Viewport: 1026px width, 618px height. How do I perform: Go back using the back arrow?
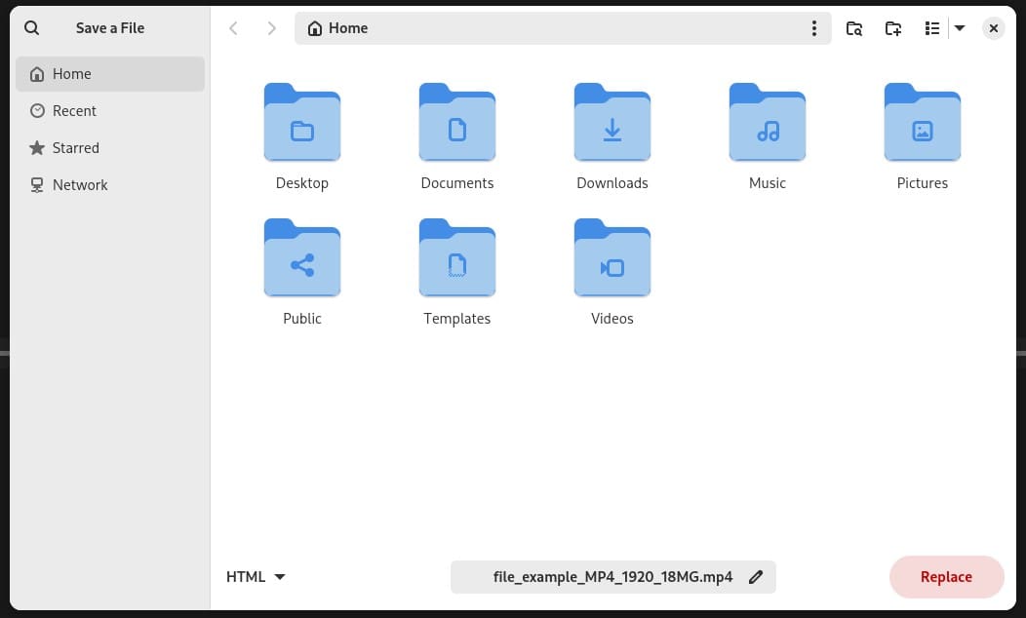click(233, 28)
